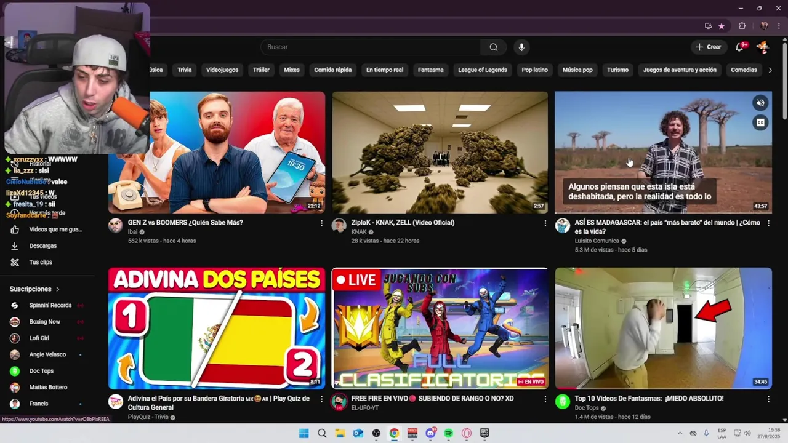Open options menu for GEN Z vs BOOMERS
The width and height of the screenshot is (788, 443).
321,223
